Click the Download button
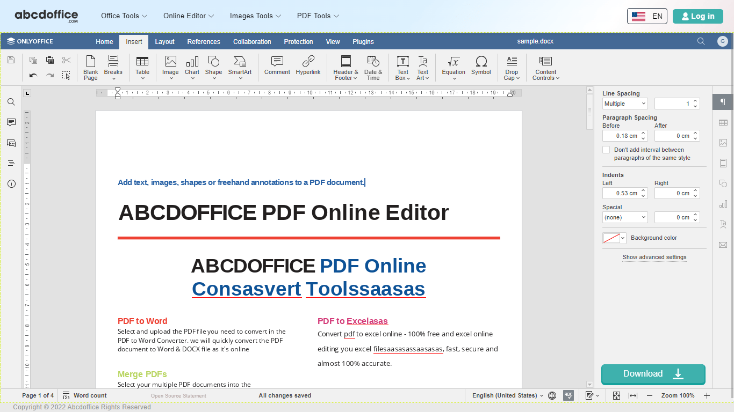This screenshot has height=412, width=734. coord(653,374)
